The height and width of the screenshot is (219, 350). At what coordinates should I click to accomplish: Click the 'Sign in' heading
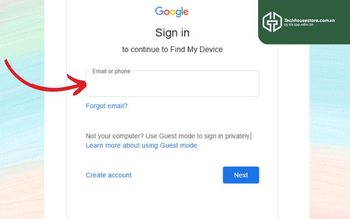[172, 33]
